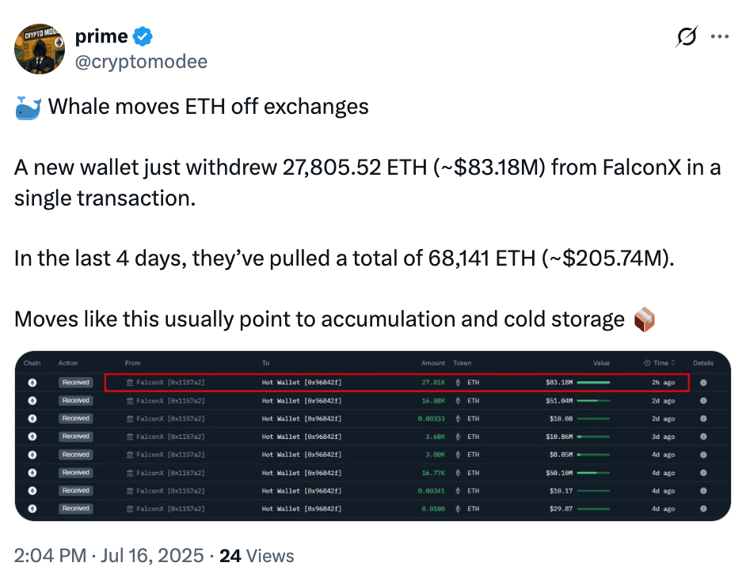746x574 pixels.
Task: Open prime's profile avatar picture
Action: pos(40,49)
